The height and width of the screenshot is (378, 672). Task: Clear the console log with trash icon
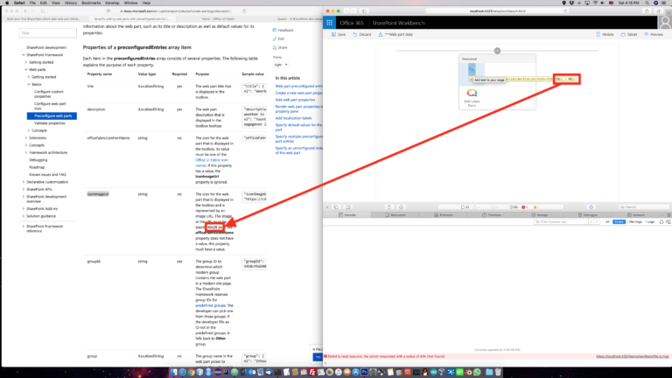pyautogui.click(x=661, y=221)
